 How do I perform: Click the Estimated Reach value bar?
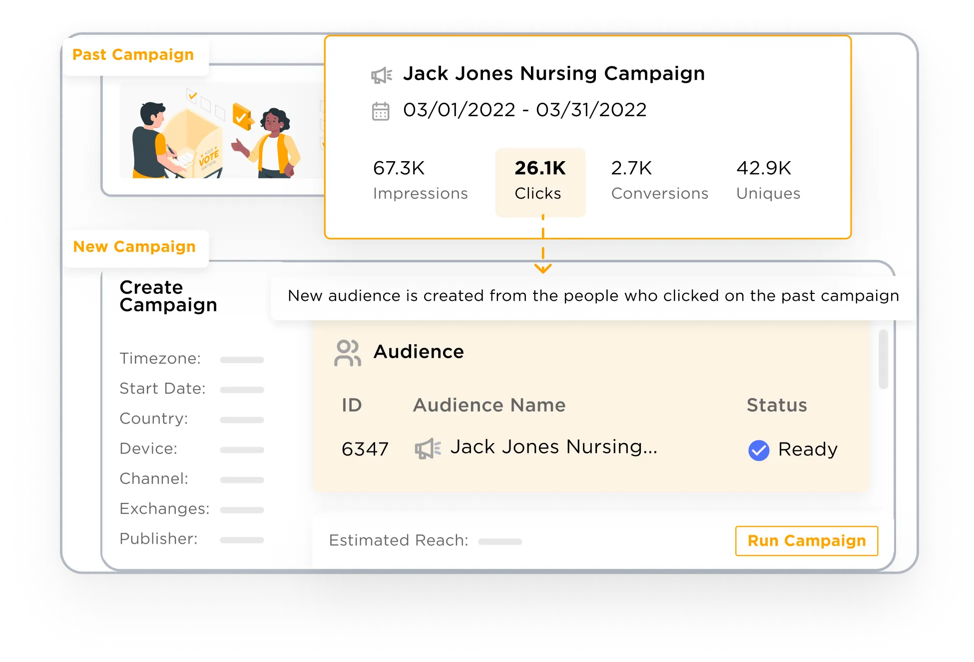pos(499,541)
